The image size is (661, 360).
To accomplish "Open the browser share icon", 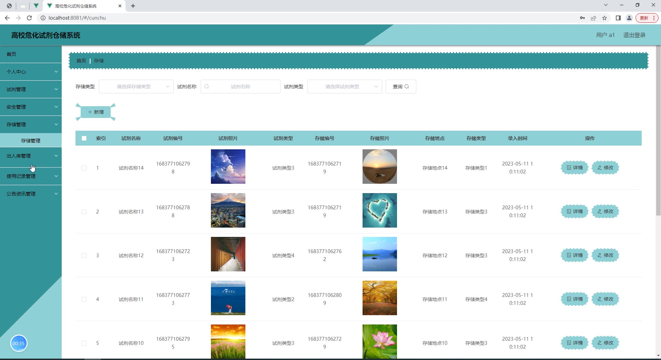I will (x=593, y=18).
